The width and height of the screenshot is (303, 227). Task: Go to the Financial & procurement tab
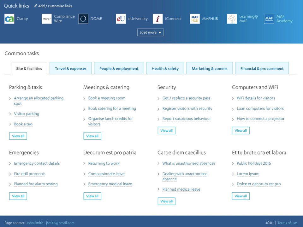262,68
